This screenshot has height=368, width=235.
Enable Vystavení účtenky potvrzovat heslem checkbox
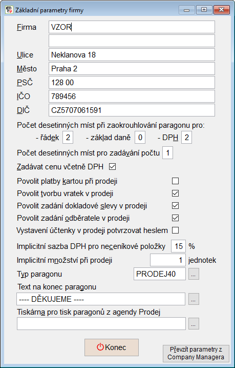(x=175, y=230)
